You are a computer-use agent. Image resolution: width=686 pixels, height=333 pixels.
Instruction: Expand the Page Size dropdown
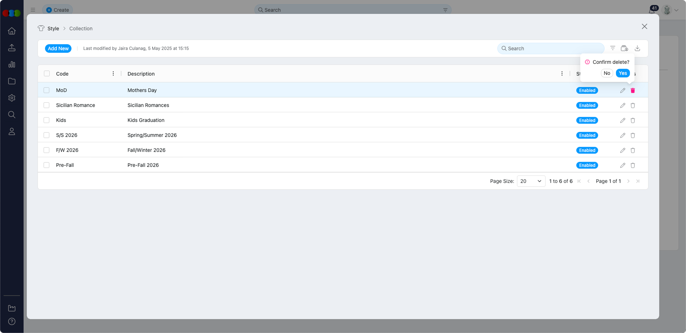click(531, 181)
